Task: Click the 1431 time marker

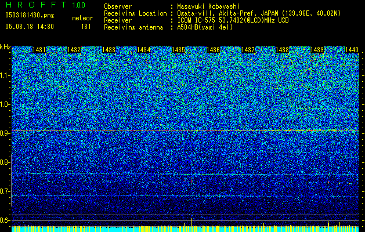Action: tap(39, 50)
